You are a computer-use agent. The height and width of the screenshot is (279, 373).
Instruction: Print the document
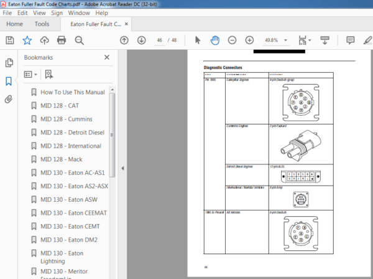pos(62,40)
